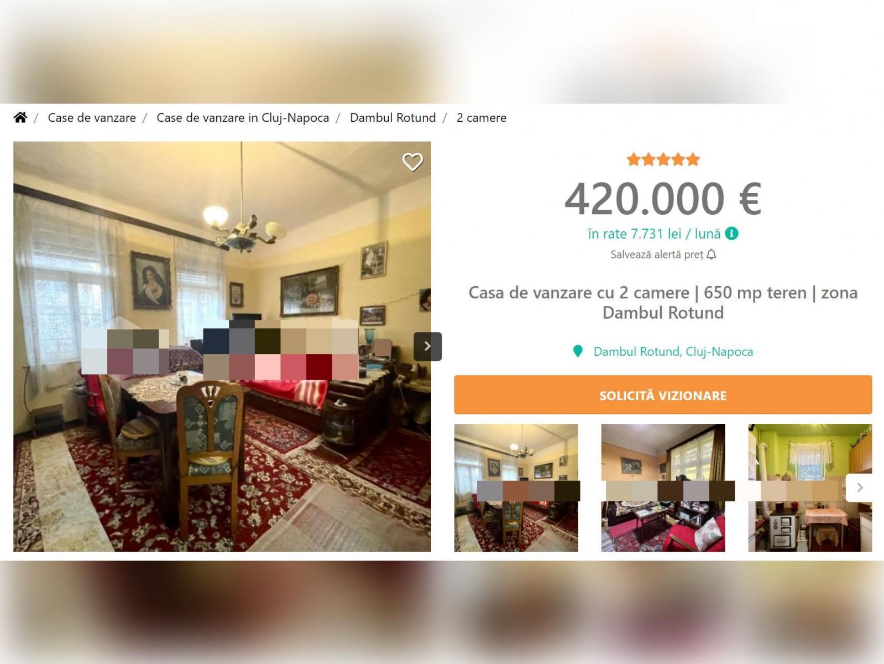Advance thumbnail gallery with right chevron
This screenshot has height=664, width=884.
point(859,487)
